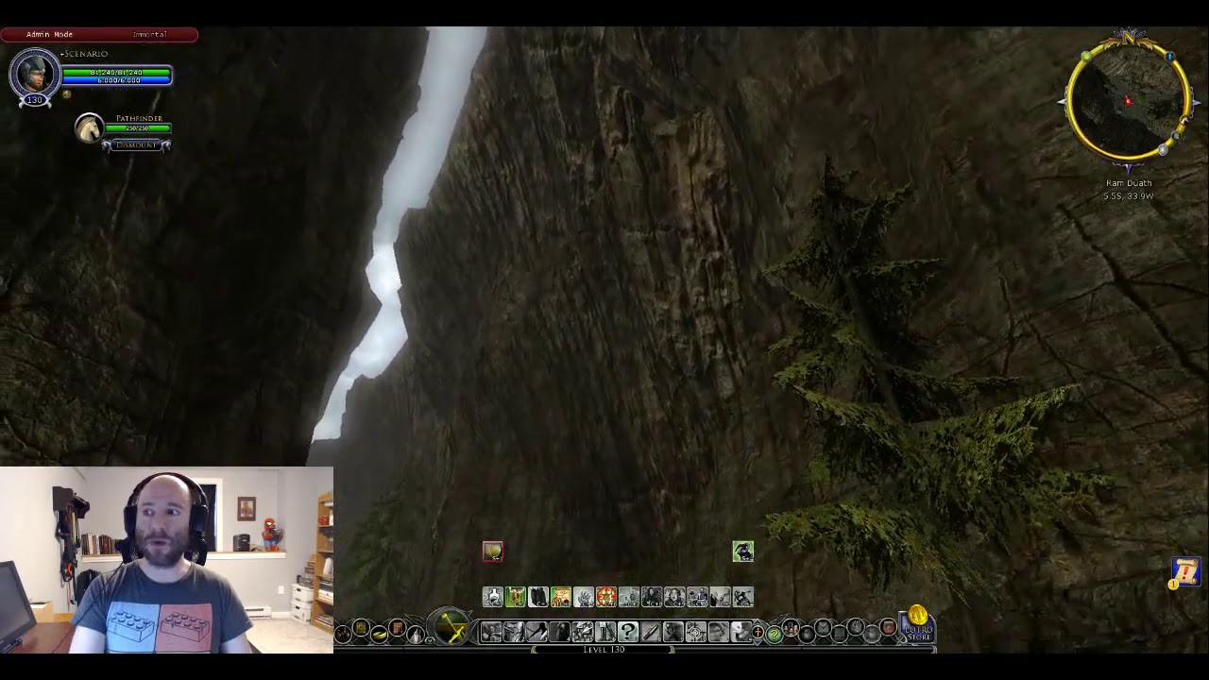Open the LOTRO Store
The width and height of the screenshot is (1209, 680).
click(918, 626)
